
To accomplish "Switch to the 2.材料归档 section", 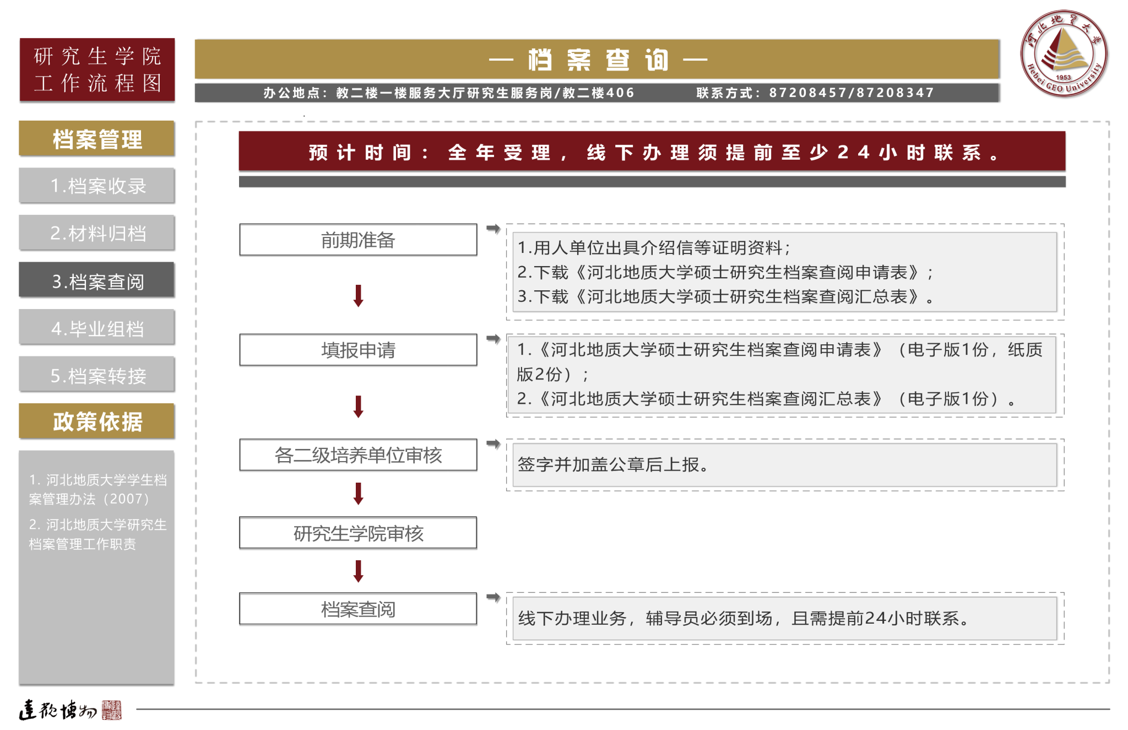I will click(x=97, y=233).
